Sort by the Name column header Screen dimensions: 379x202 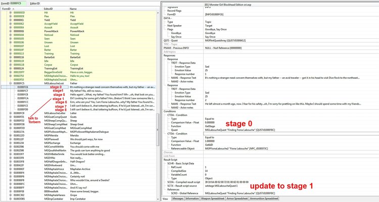coord(113,9)
